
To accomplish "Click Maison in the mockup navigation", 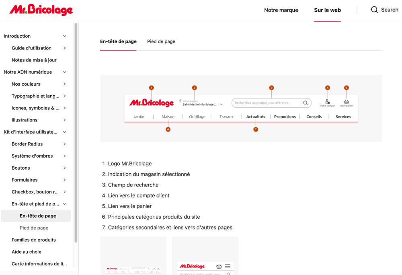I will pos(168,117).
